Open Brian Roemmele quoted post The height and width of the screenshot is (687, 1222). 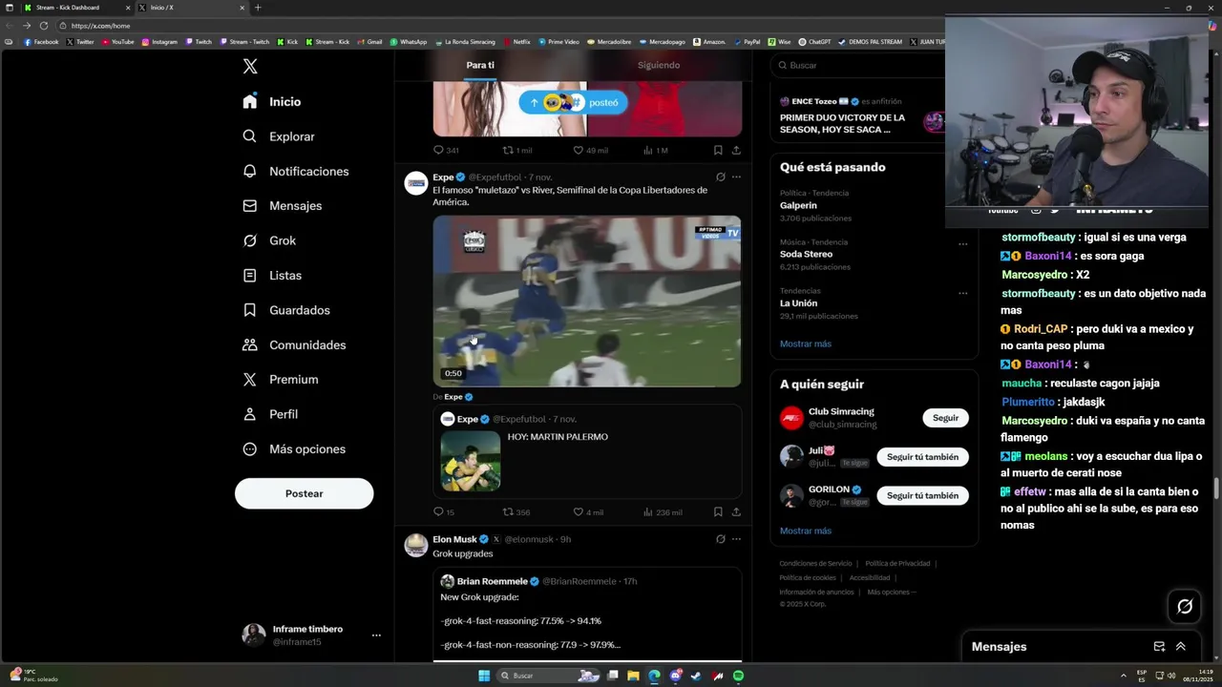point(587,614)
